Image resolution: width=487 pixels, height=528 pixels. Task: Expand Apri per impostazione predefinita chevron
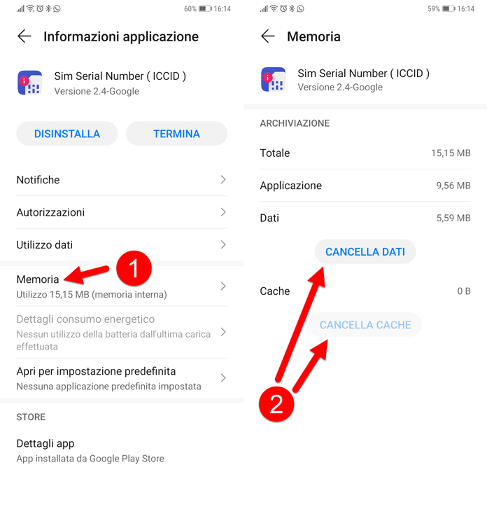click(x=223, y=378)
